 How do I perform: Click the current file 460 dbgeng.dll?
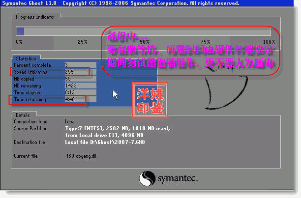pos(81,156)
